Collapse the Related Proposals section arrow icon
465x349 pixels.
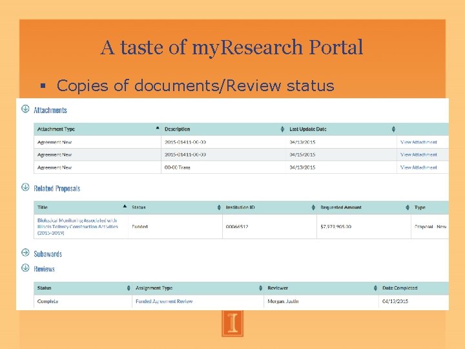click(25, 187)
